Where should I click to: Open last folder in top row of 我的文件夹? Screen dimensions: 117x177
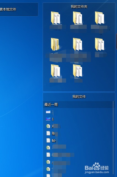pos(99,18)
